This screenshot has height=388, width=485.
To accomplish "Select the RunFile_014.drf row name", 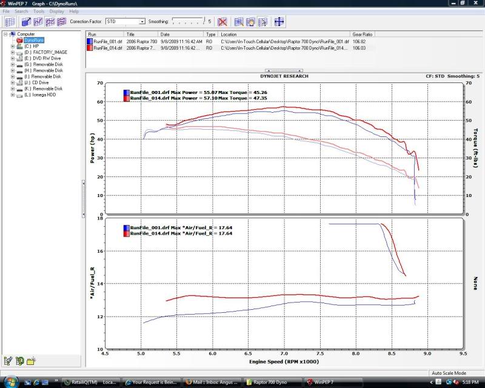I will pyautogui.click(x=108, y=48).
